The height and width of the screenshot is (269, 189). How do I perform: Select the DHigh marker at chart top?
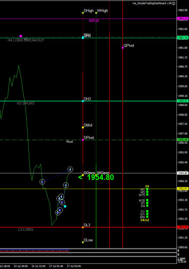click(83, 13)
